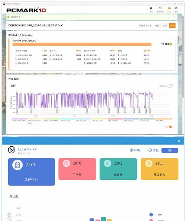Click the 总体得分 label on the blue card
Screen dimensions: 186x221
click(31, 179)
